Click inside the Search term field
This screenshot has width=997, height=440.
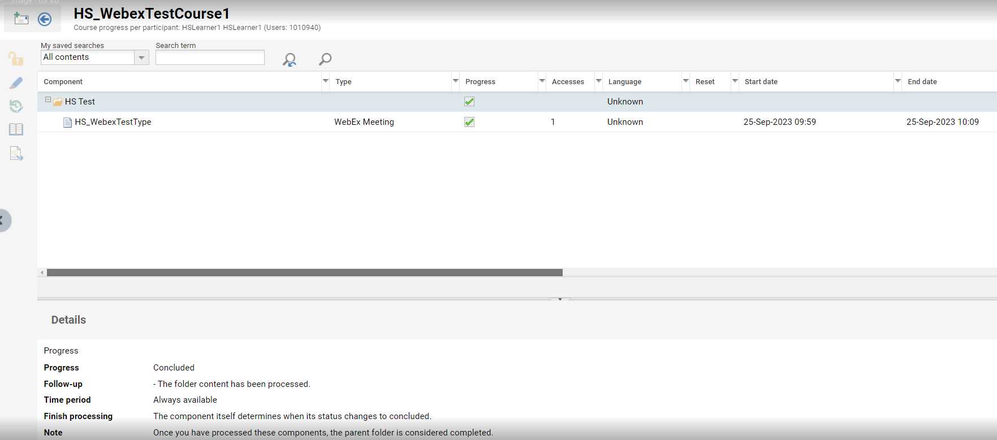pos(210,58)
